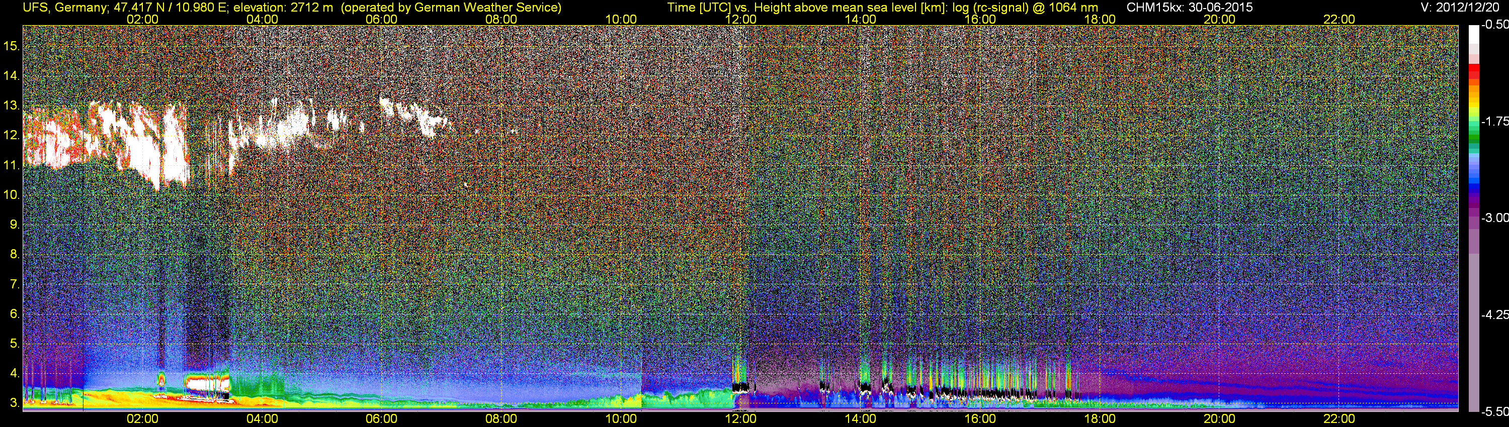Click the '-5.50' value on the color scale

click(1494, 411)
